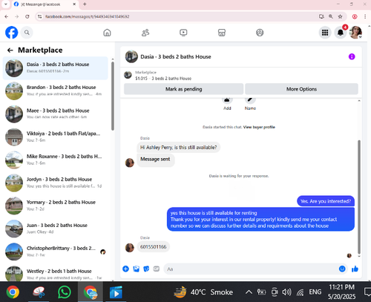The height and width of the screenshot is (302, 371).
Task: Click Add people icon in chat
Action: coord(227,100)
